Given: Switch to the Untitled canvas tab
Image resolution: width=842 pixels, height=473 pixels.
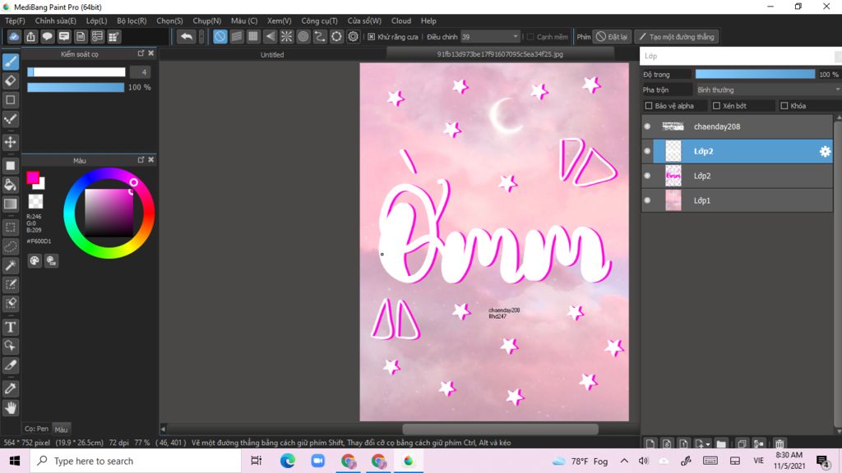Looking at the screenshot, I should pyautogui.click(x=272, y=54).
